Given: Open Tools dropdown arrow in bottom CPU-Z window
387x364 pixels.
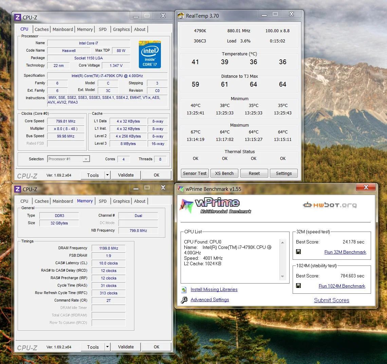Looking at the screenshot, I should tap(107, 347).
